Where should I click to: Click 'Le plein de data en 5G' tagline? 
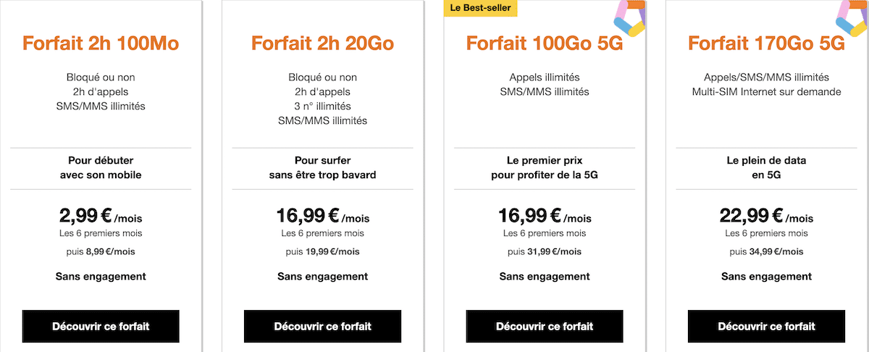[x=766, y=167]
